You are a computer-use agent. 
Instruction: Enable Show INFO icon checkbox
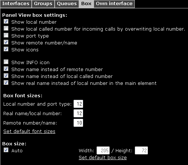(6, 62)
